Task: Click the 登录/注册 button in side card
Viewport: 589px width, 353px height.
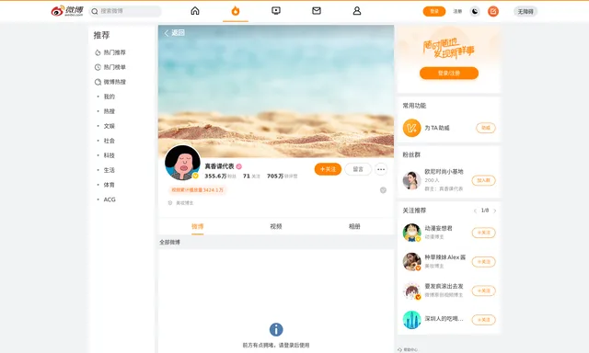Action: pyautogui.click(x=449, y=74)
